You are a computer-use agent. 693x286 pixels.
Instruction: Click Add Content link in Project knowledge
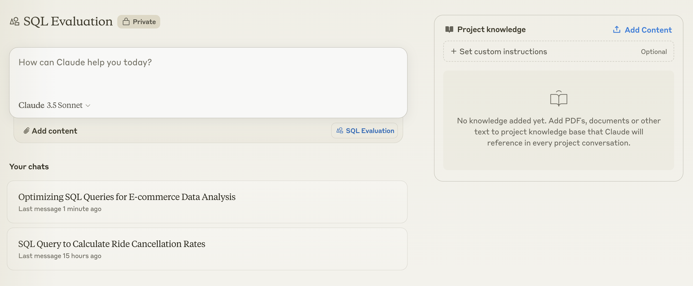click(x=643, y=30)
